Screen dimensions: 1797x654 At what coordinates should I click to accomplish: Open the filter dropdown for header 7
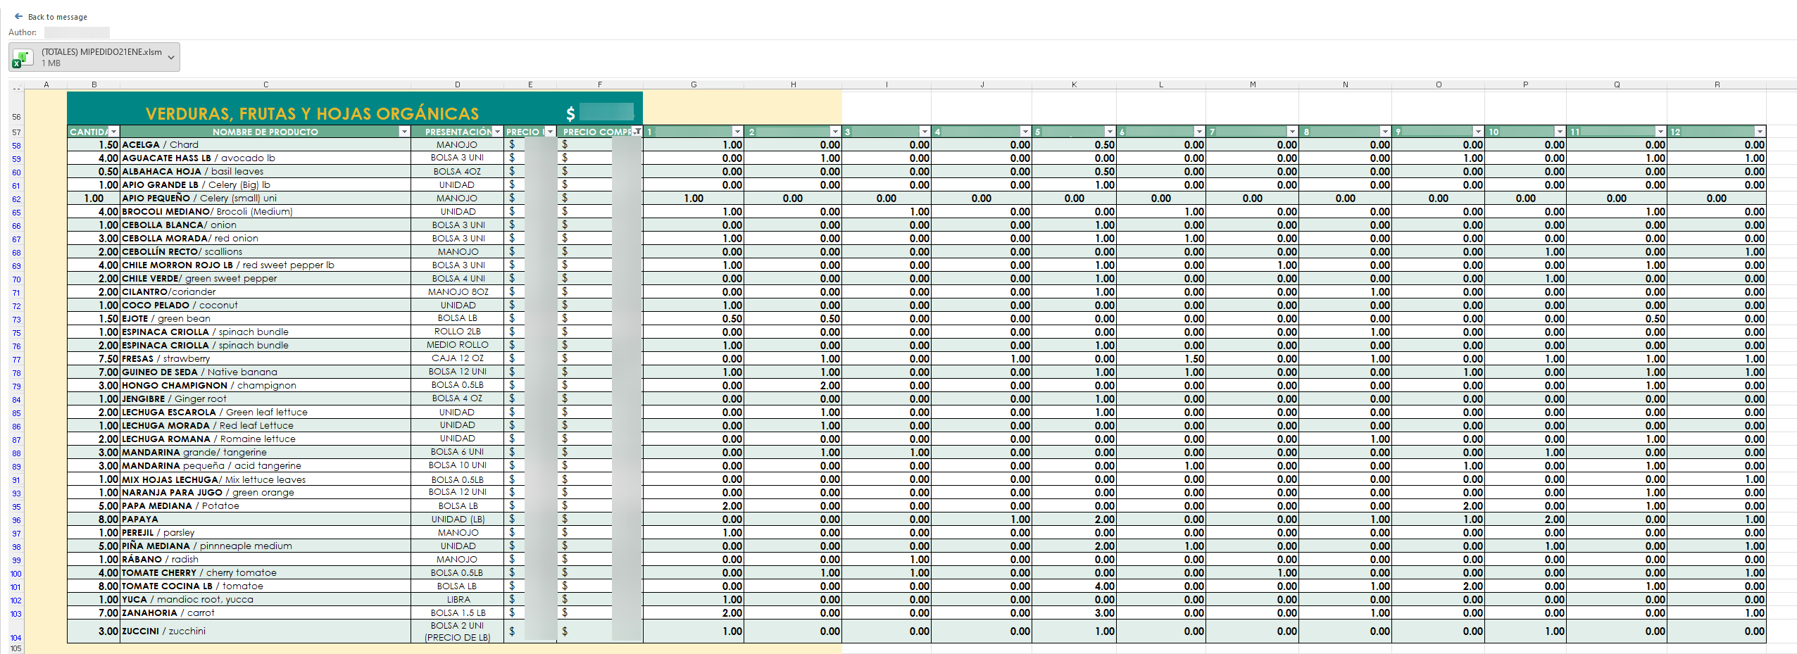click(x=1292, y=132)
